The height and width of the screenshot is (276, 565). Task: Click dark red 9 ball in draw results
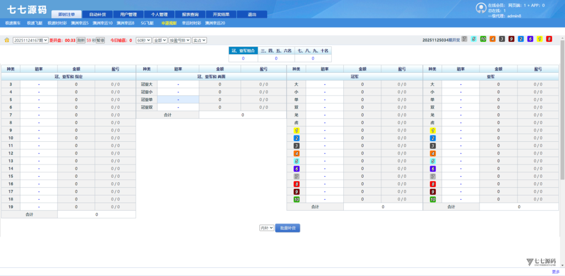pos(511,39)
